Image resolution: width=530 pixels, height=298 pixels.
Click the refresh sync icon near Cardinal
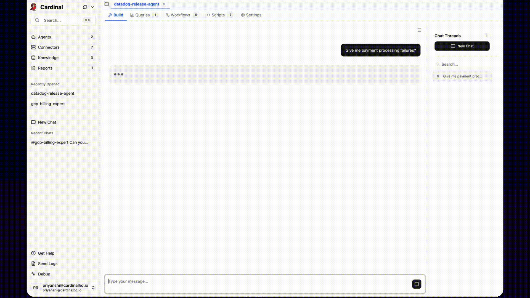pyautogui.click(x=85, y=7)
